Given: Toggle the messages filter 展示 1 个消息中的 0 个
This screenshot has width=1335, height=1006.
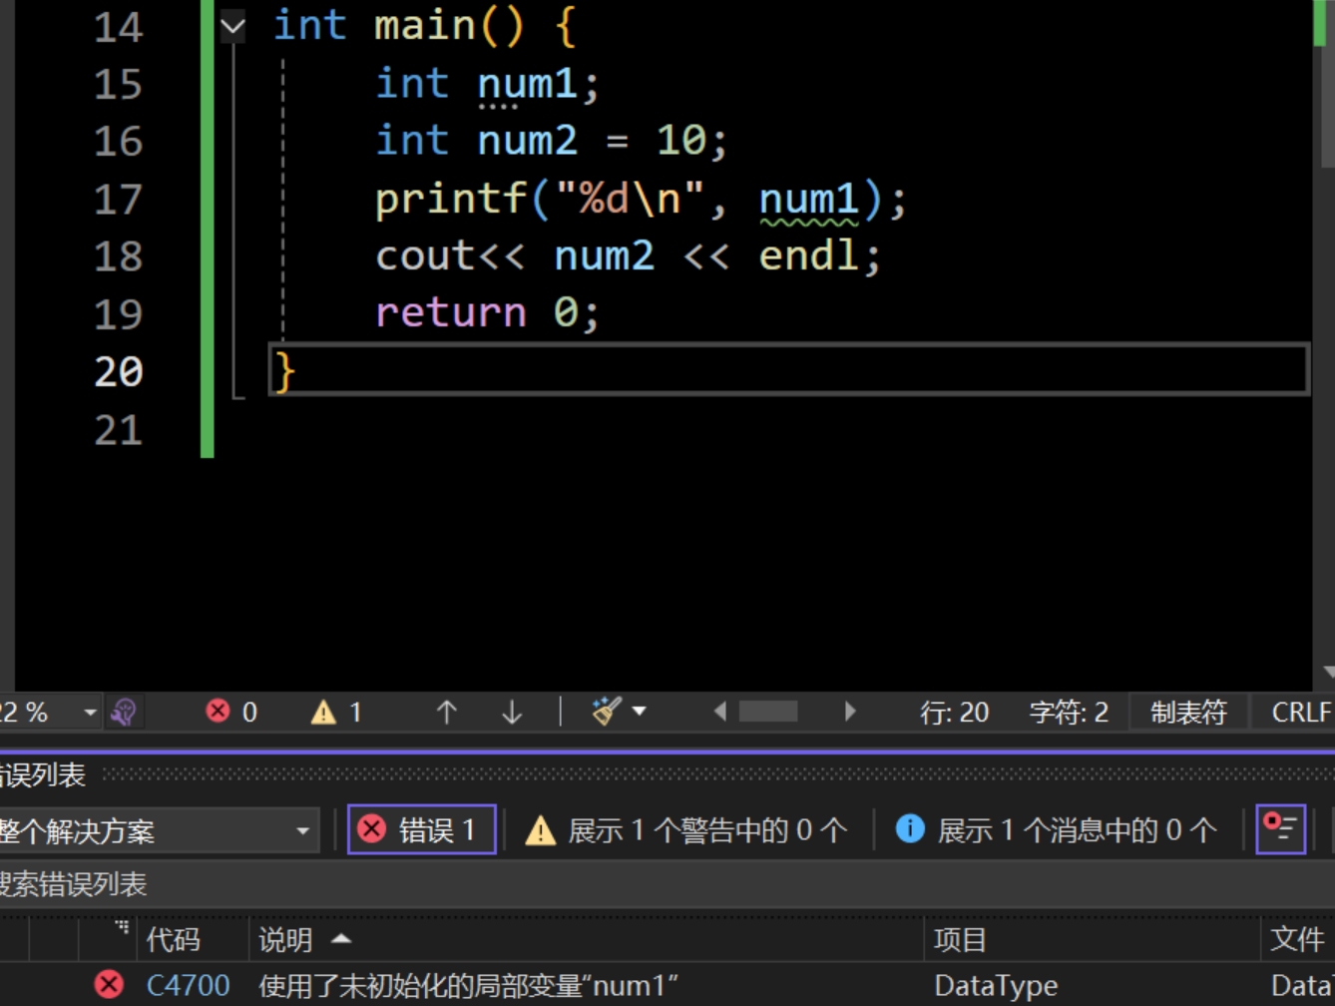Looking at the screenshot, I should pyautogui.click(x=1056, y=829).
